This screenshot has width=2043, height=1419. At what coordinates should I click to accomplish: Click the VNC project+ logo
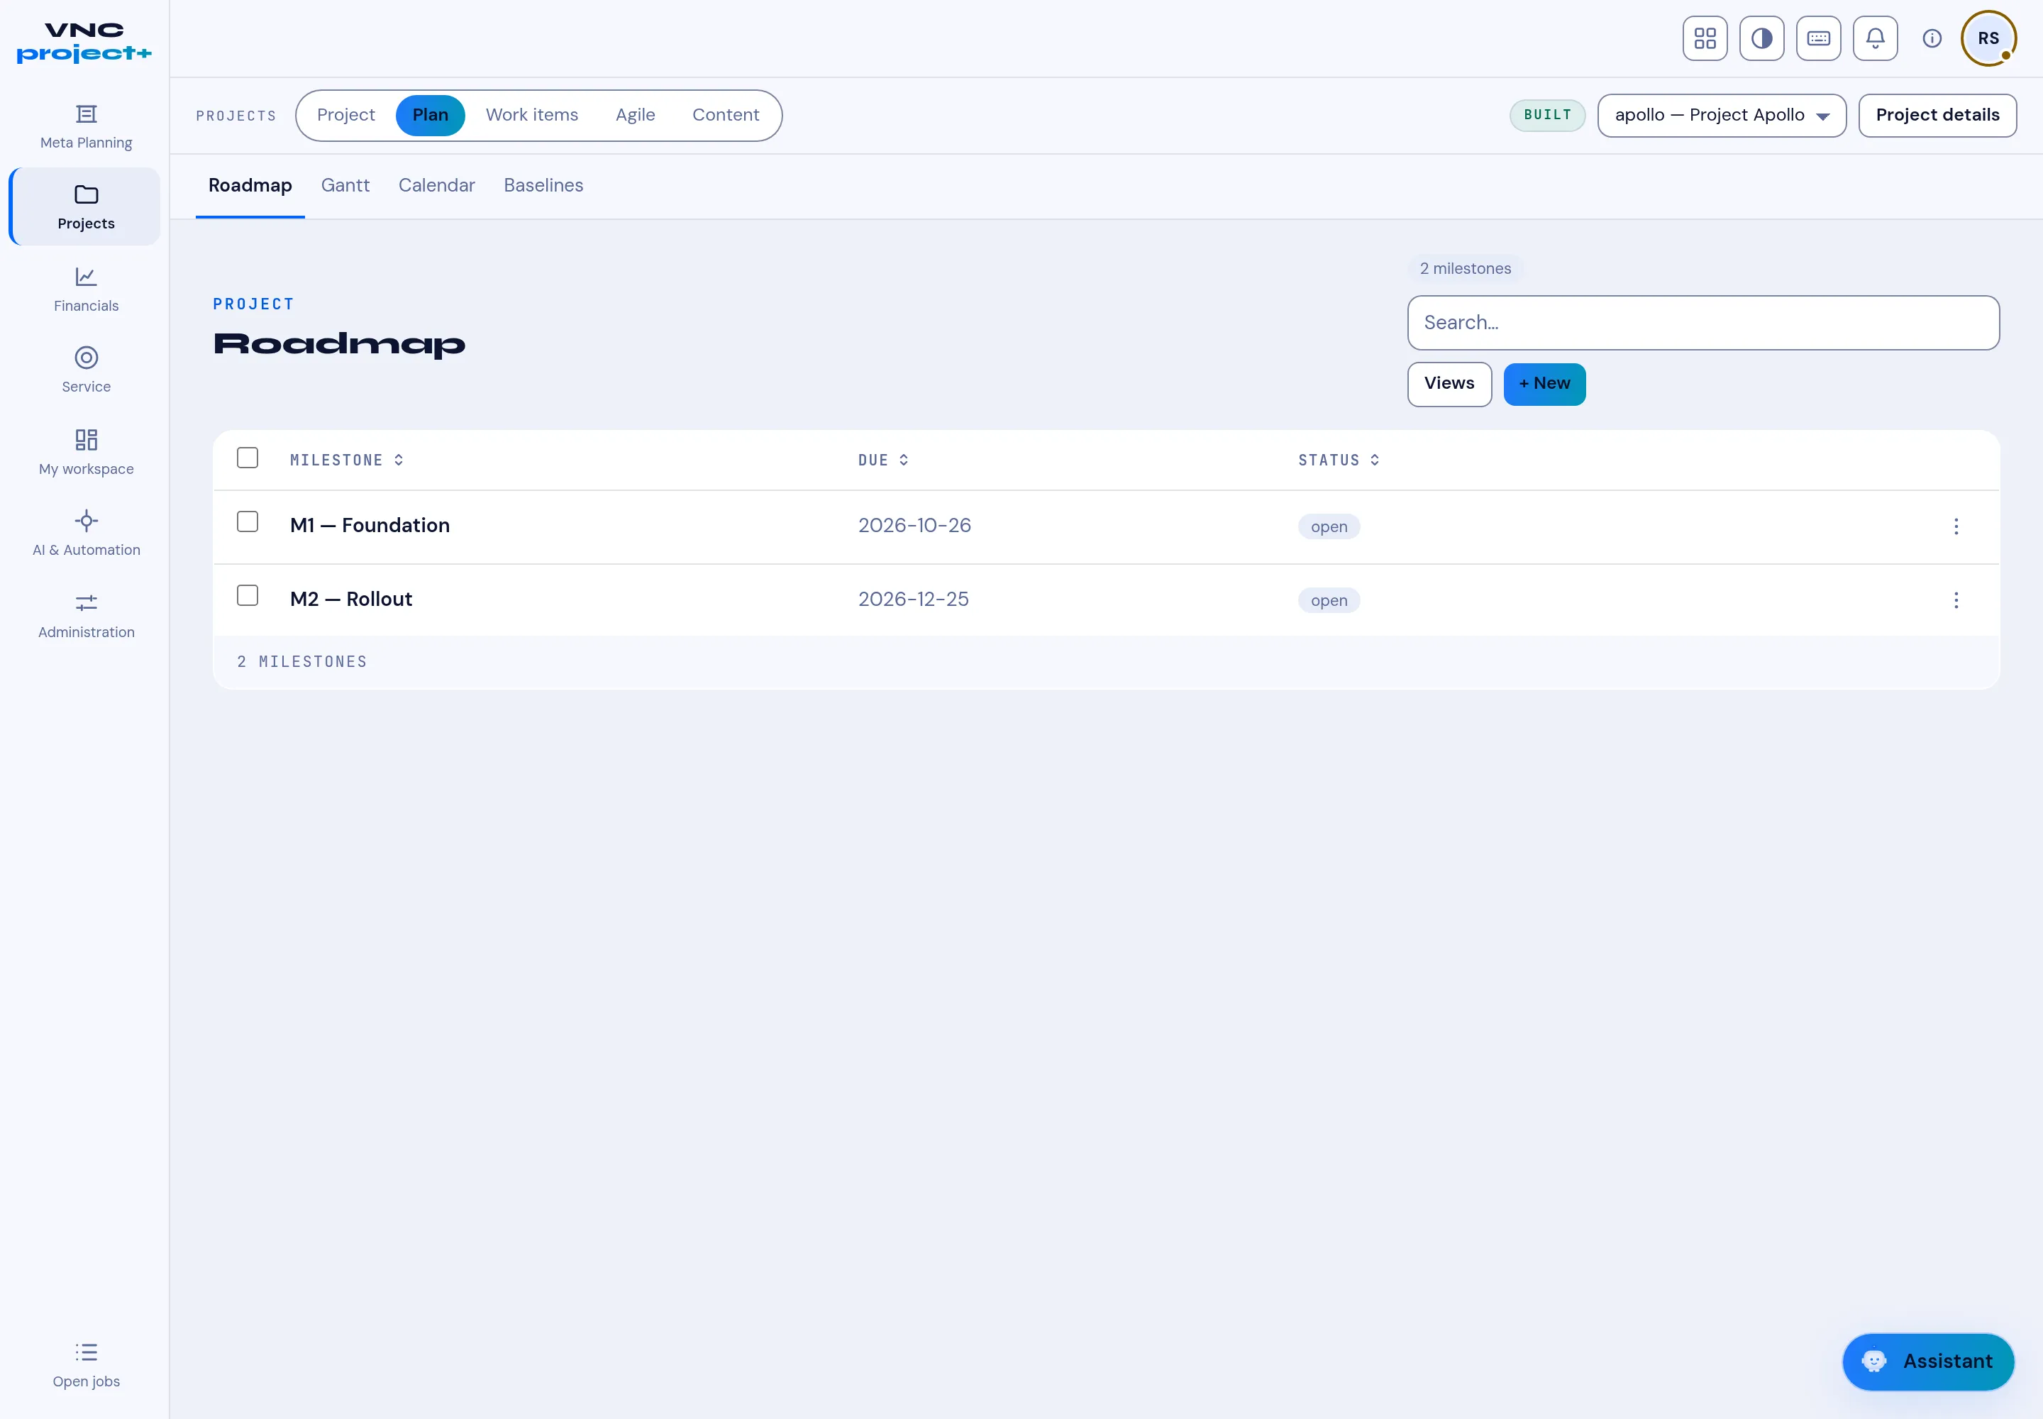point(84,43)
